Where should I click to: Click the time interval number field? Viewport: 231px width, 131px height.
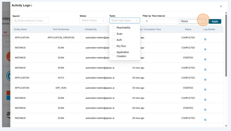click(x=160, y=21)
